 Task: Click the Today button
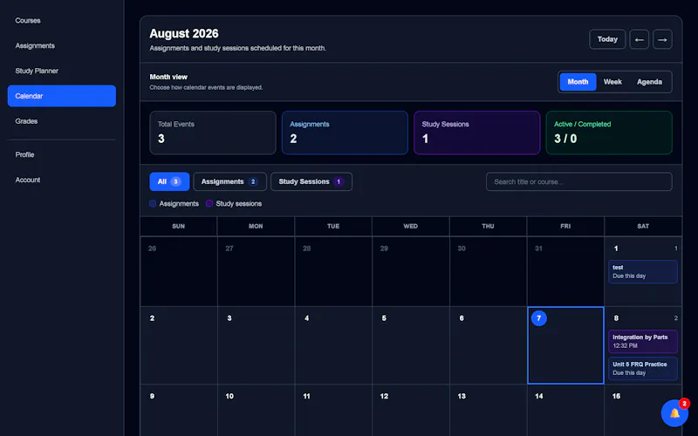607,39
